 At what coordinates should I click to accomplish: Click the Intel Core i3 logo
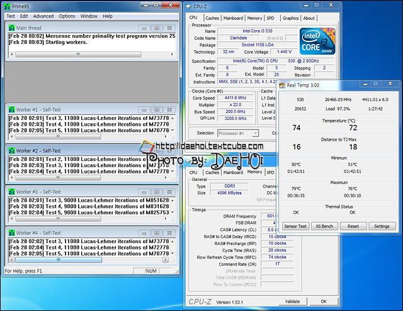click(x=317, y=41)
